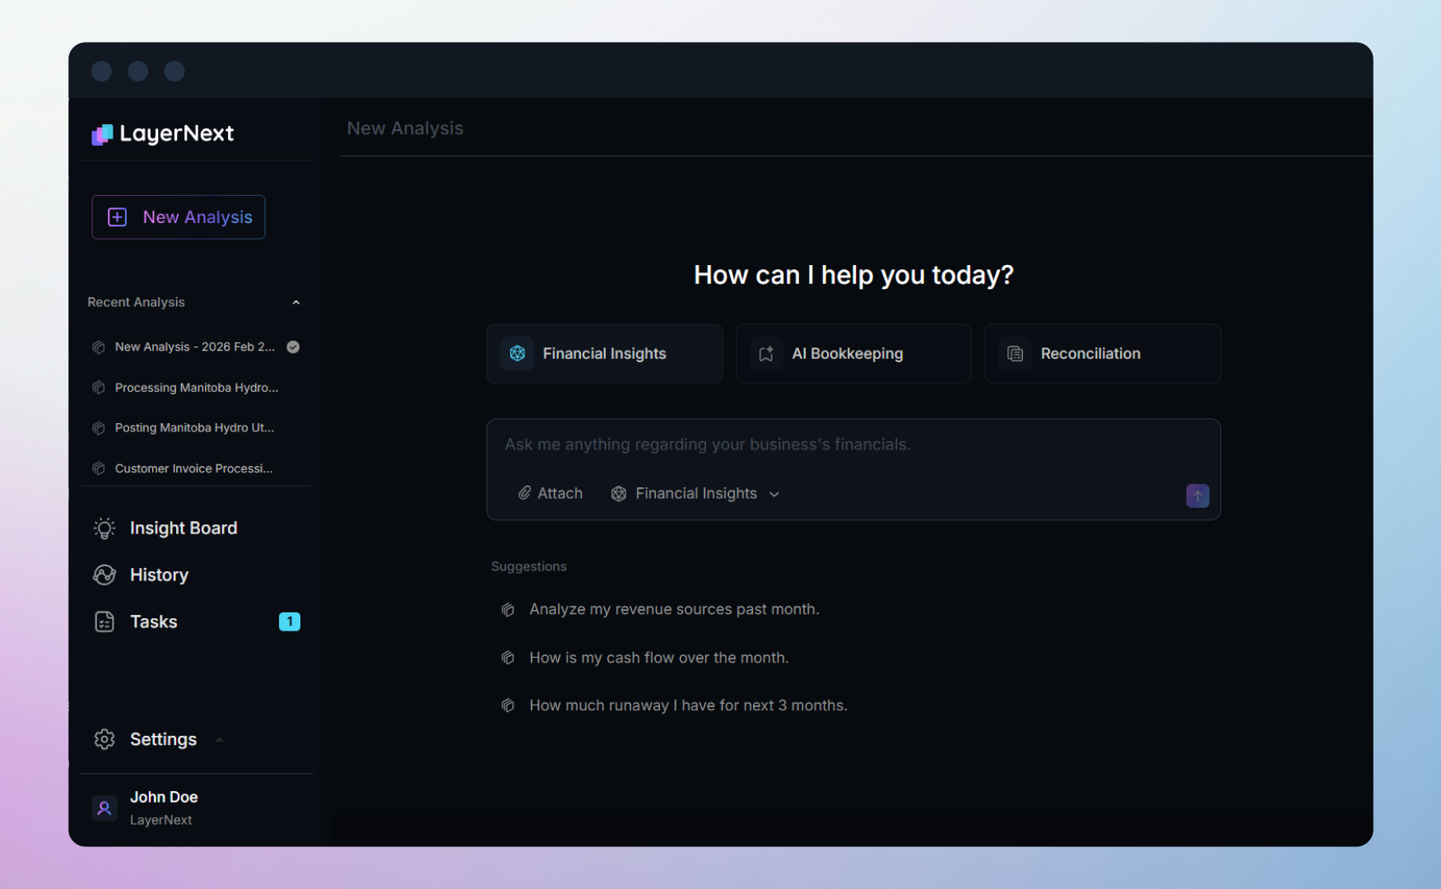The height and width of the screenshot is (889, 1441).
Task: Click the Settings gear icon
Action: pyautogui.click(x=105, y=740)
